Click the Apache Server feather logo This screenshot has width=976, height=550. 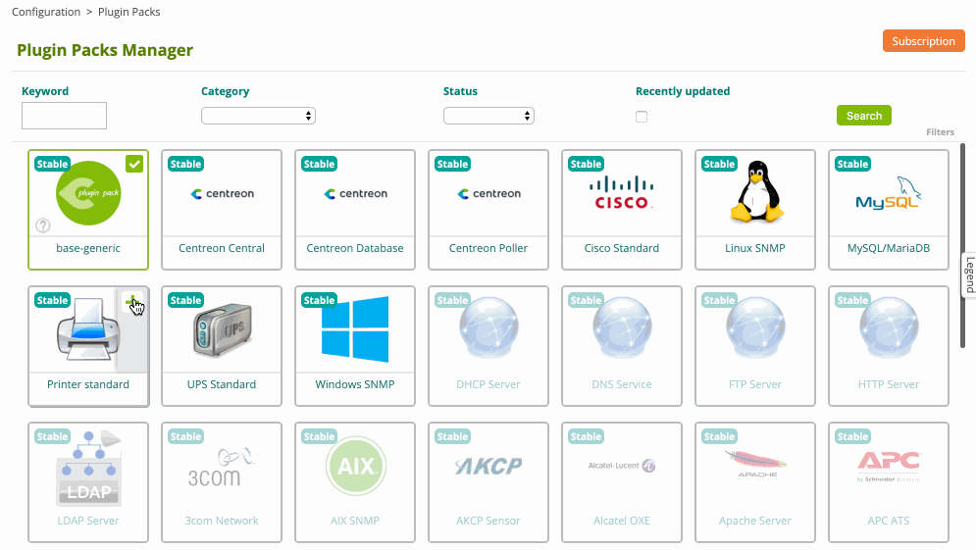click(x=754, y=464)
